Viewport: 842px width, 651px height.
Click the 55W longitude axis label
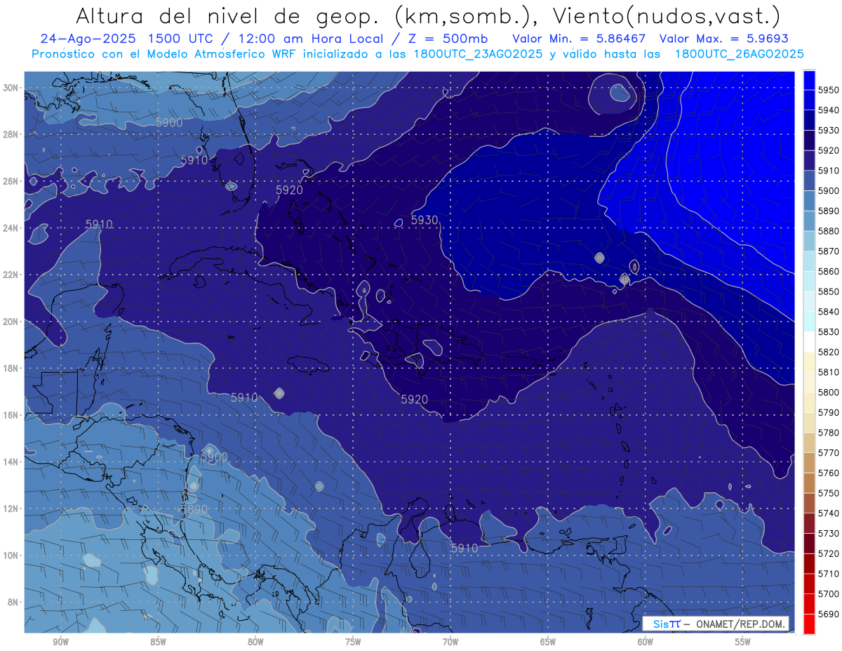click(742, 643)
